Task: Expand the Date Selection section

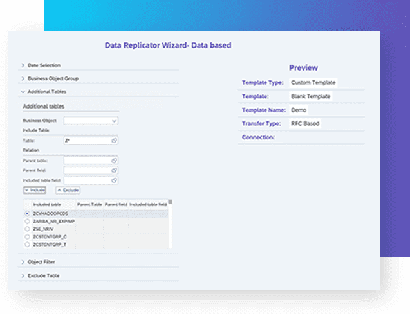Action: pyautogui.click(x=24, y=65)
